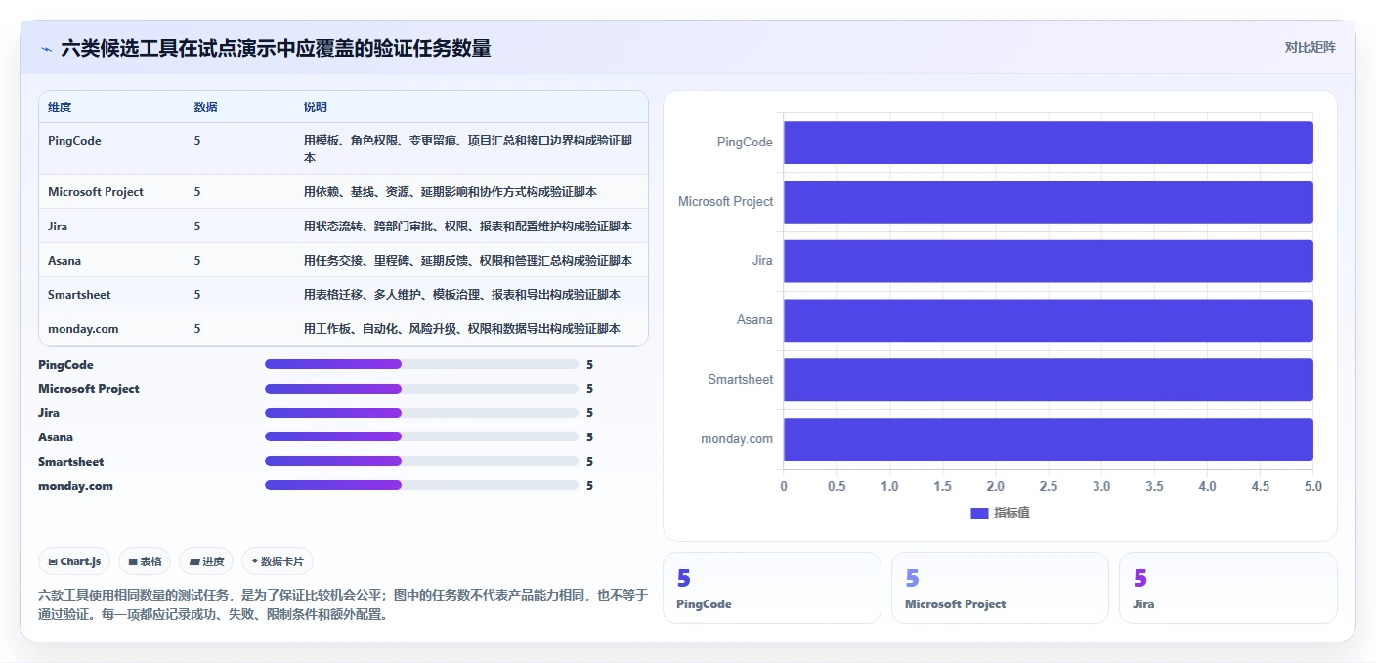Click description 用状态流转、跨部门审批
Viewport: 1376px width, 663px height.
tap(468, 227)
